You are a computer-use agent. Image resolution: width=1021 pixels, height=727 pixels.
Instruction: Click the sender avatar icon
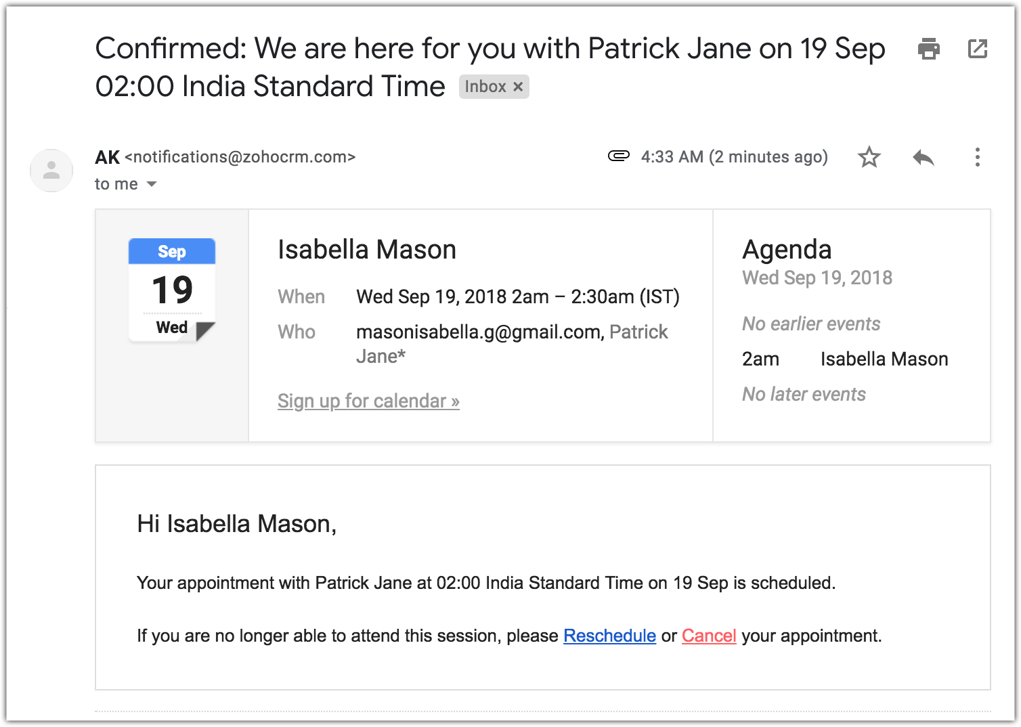pos(51,170)
